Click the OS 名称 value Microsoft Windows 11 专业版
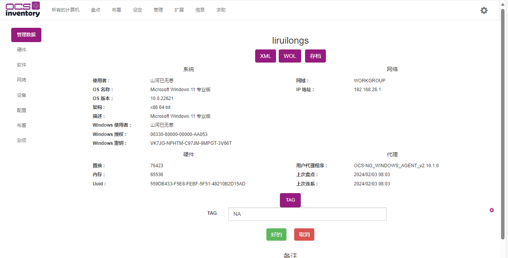This screenshot has width=508, height=258. point(181,90)
